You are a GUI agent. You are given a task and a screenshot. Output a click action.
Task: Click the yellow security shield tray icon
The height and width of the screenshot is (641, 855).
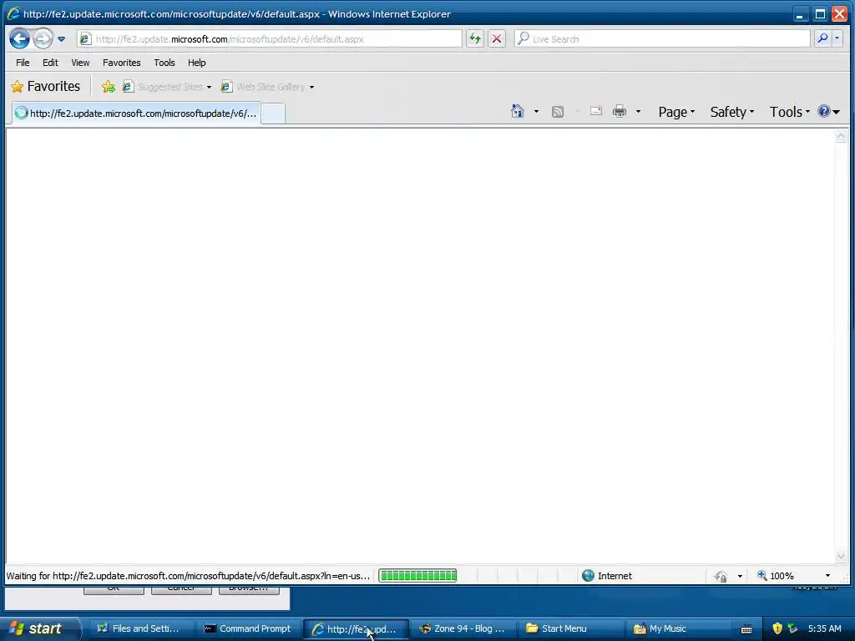(x=777, y=628)
